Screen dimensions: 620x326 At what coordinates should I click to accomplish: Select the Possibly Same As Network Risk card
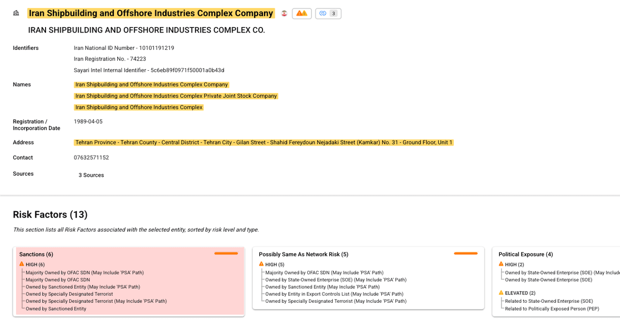(x=303, y=254)
